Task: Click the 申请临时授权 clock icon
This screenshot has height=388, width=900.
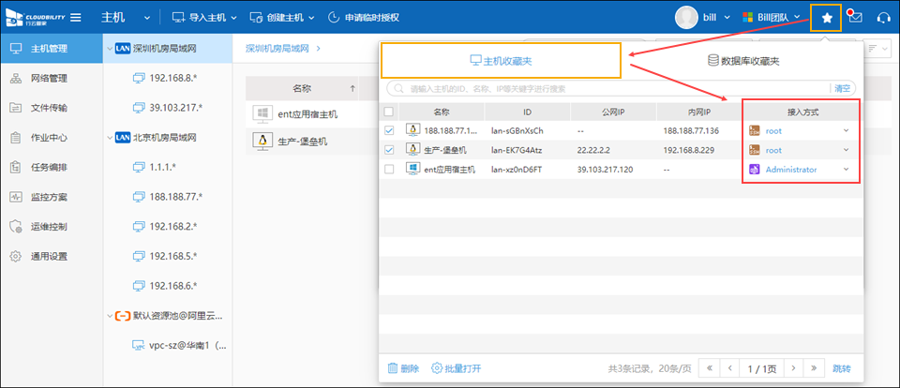Action: pos(335,18)
